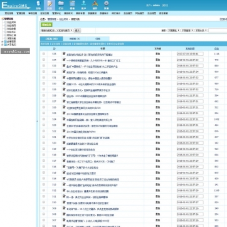Tick the checkbox for row ID 533
227x227 pixels.
tap(44, 66)
